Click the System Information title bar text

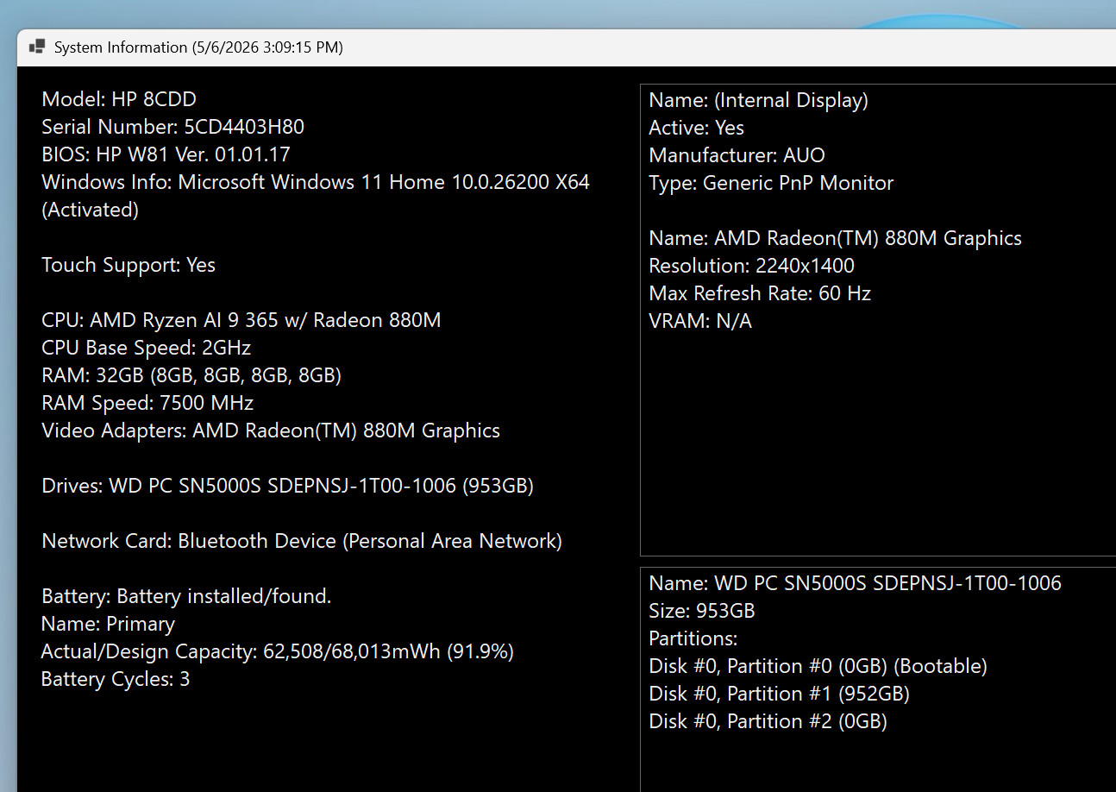(198, 47)
